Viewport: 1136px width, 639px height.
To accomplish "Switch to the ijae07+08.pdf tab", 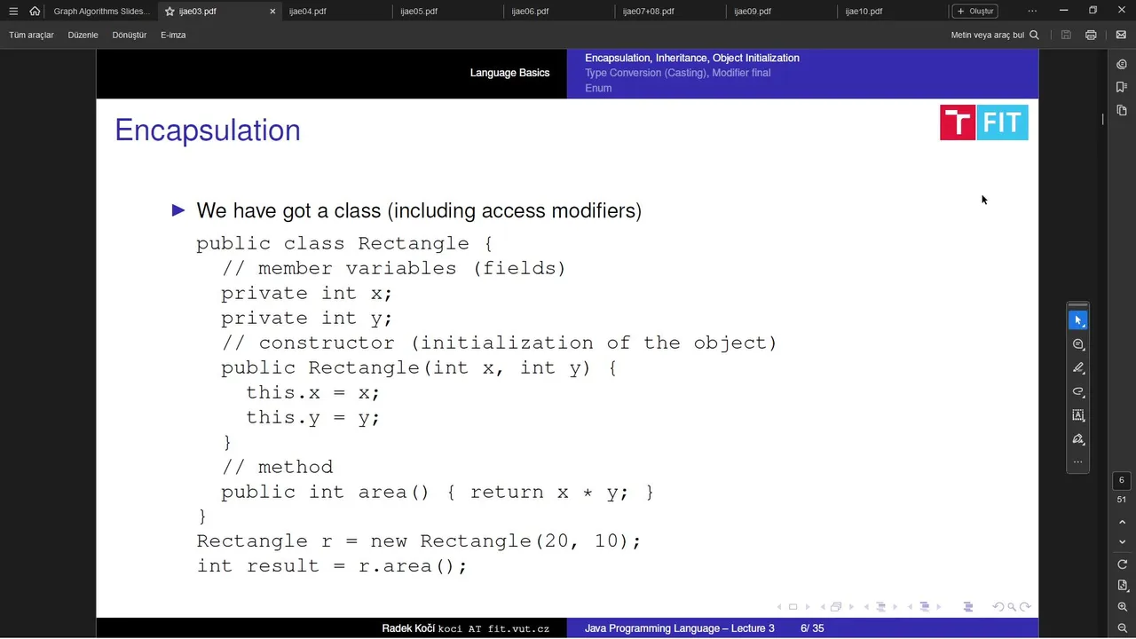I will [648, 12].
